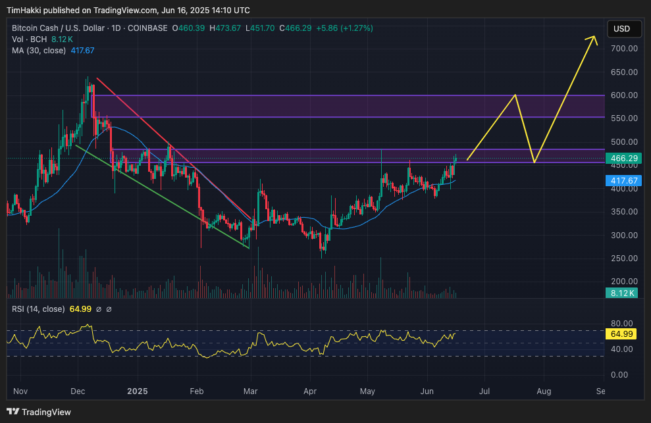The width and height of the screenshot is (651, 423).
Task: Click the first ∅ symbol beside RSI value
Action: tap(98, 309)
